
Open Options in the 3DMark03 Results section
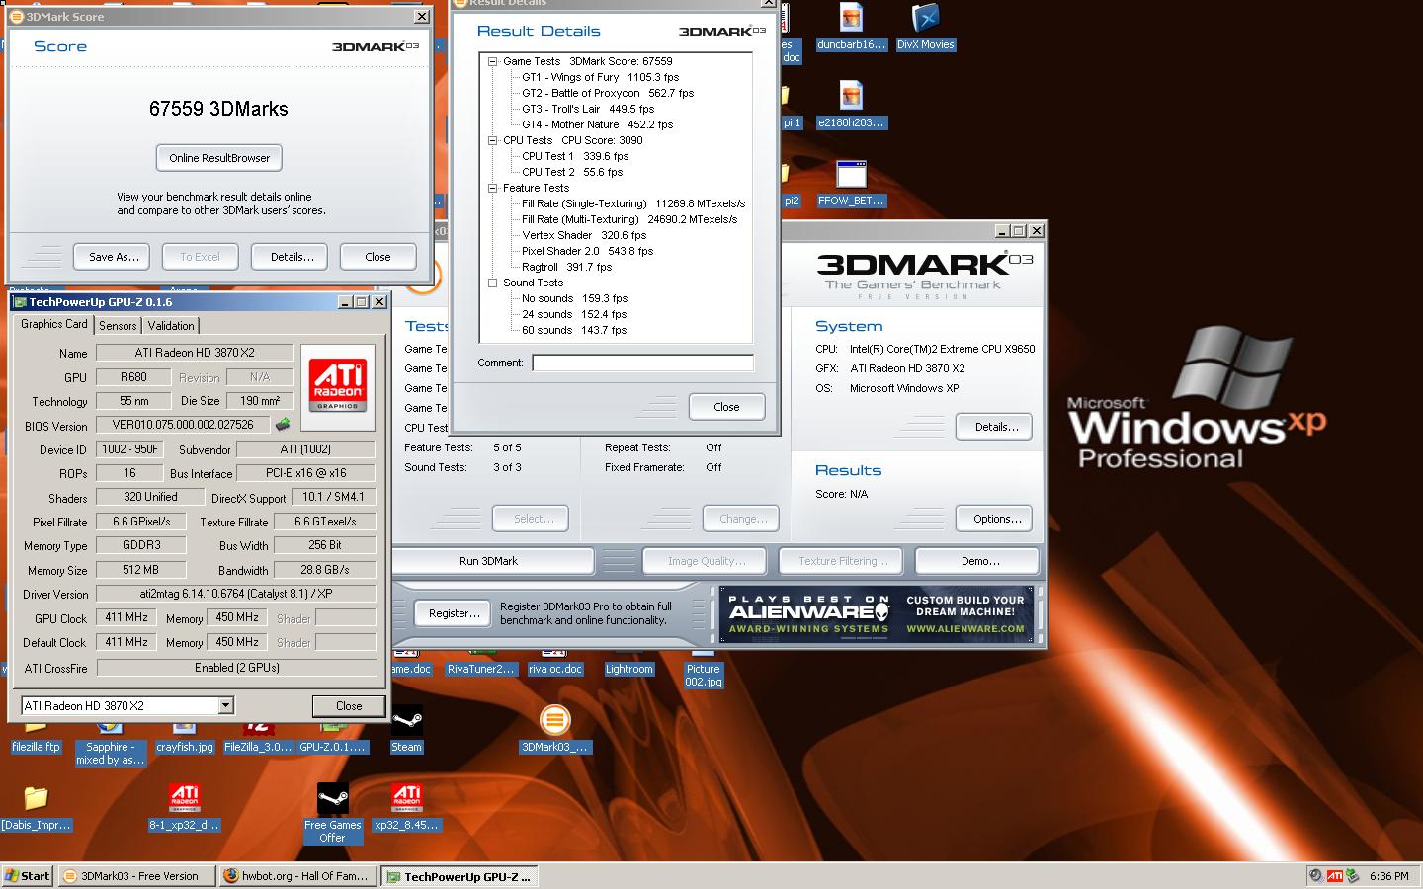(x=994, y=519)
